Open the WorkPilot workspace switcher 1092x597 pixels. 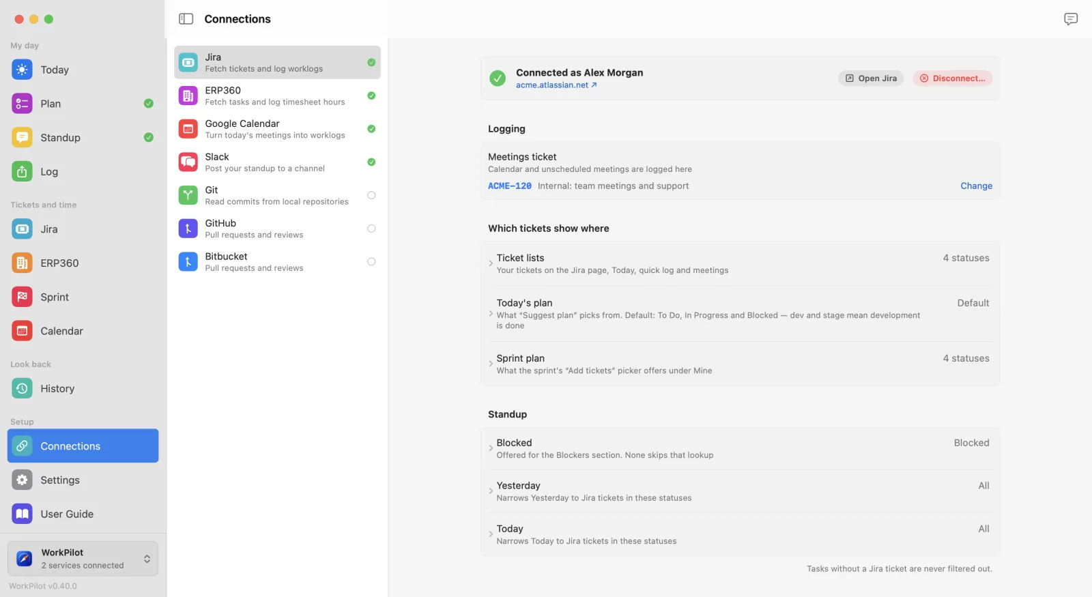(83, 559)
